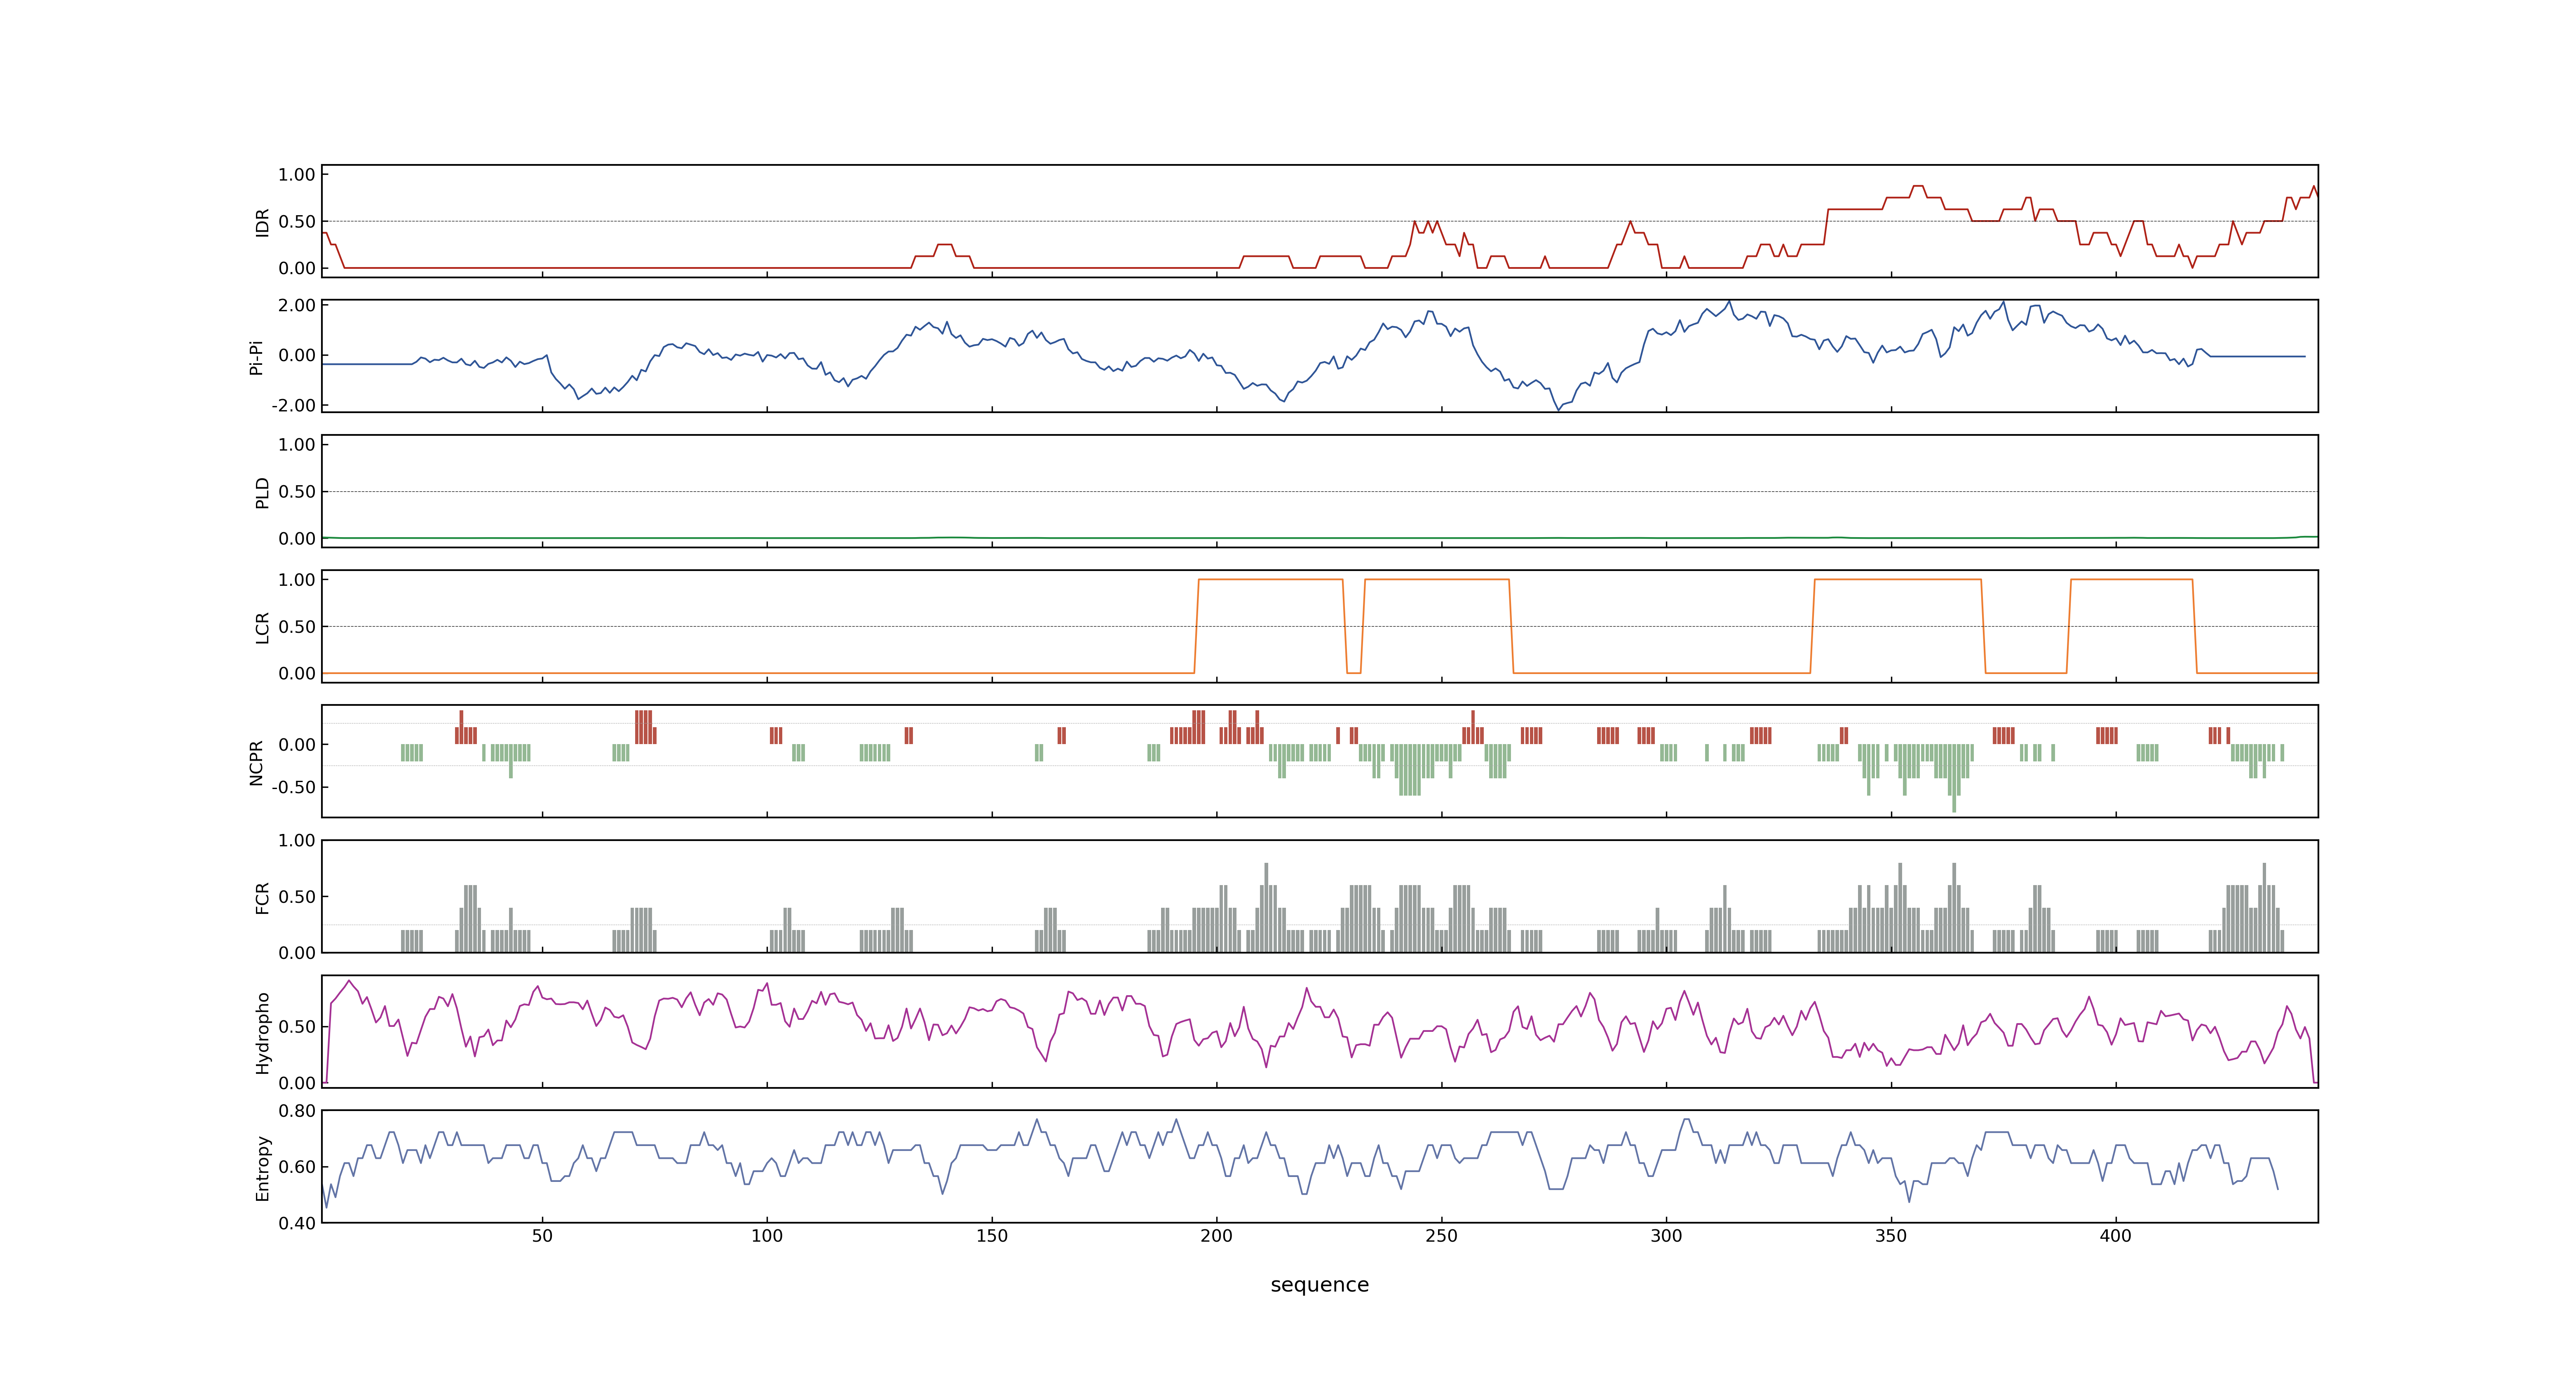Screen dimensions: 2576x1374
Task: Click the 0.80 tick on Entropy axis
Action: pos(297,1111)
